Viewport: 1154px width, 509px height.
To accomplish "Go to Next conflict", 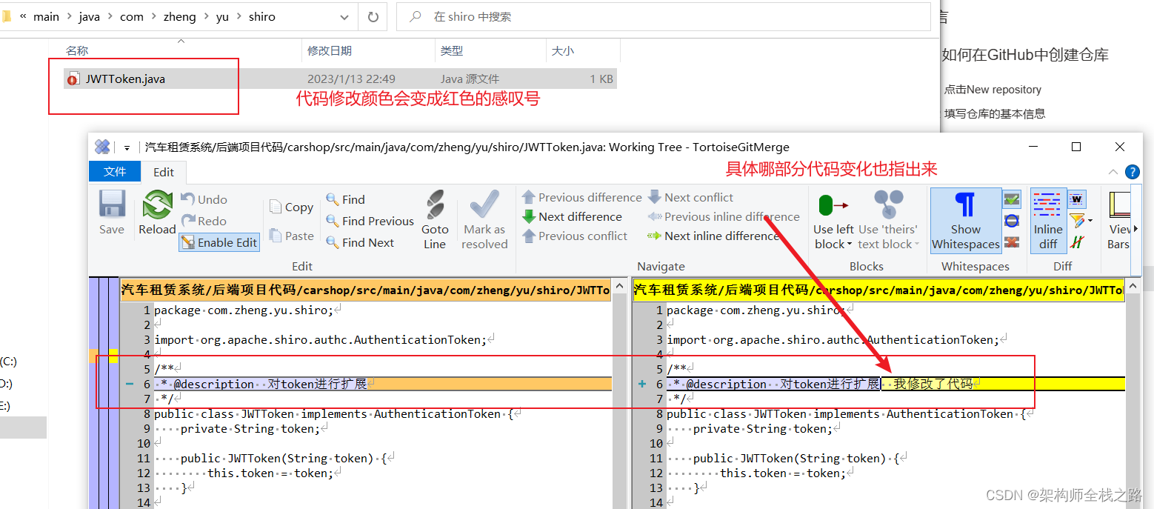I will pyautogui.click(x=690, y=197).
